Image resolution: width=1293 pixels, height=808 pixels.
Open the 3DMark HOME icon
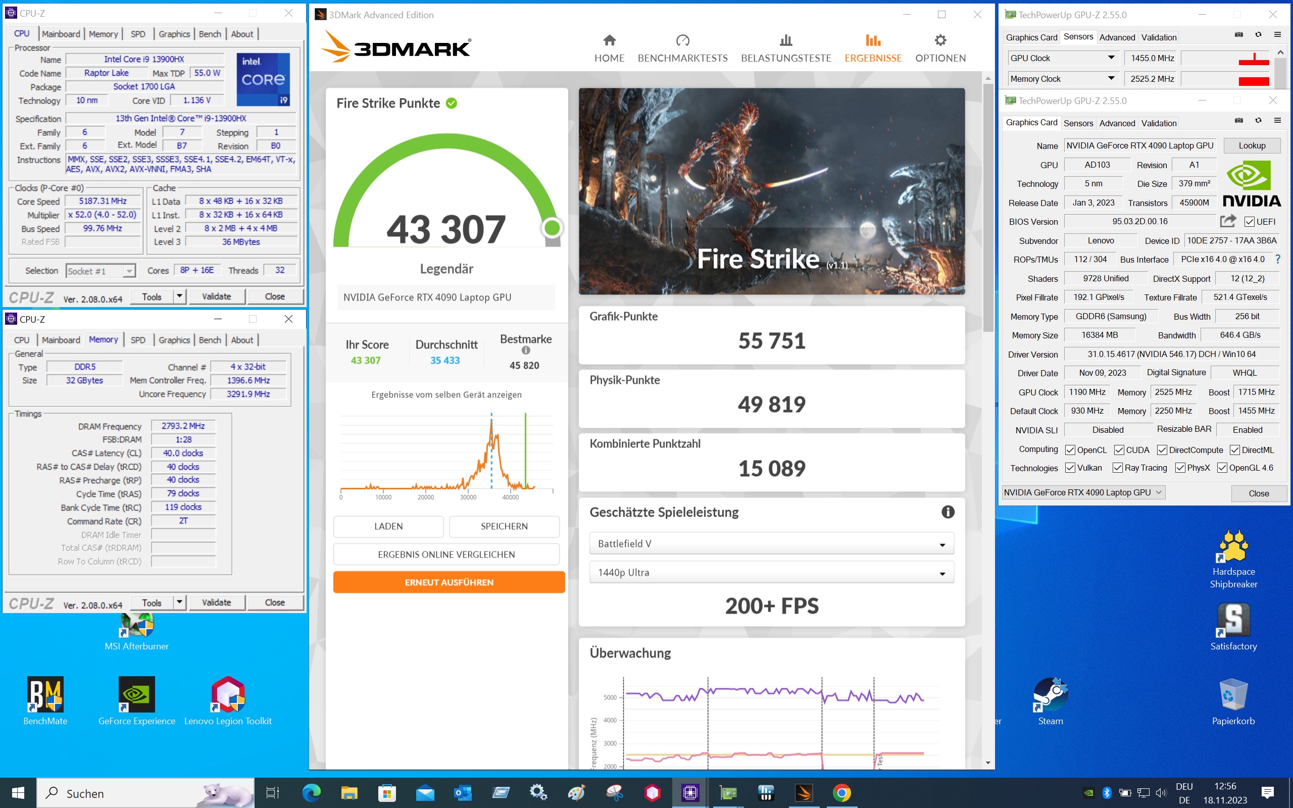(609, 40)
